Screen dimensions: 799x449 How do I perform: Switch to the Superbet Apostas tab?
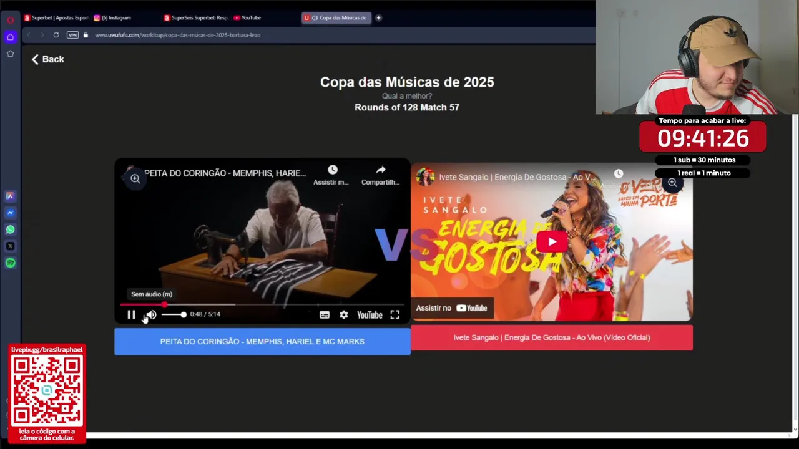[x=56, y=17]
